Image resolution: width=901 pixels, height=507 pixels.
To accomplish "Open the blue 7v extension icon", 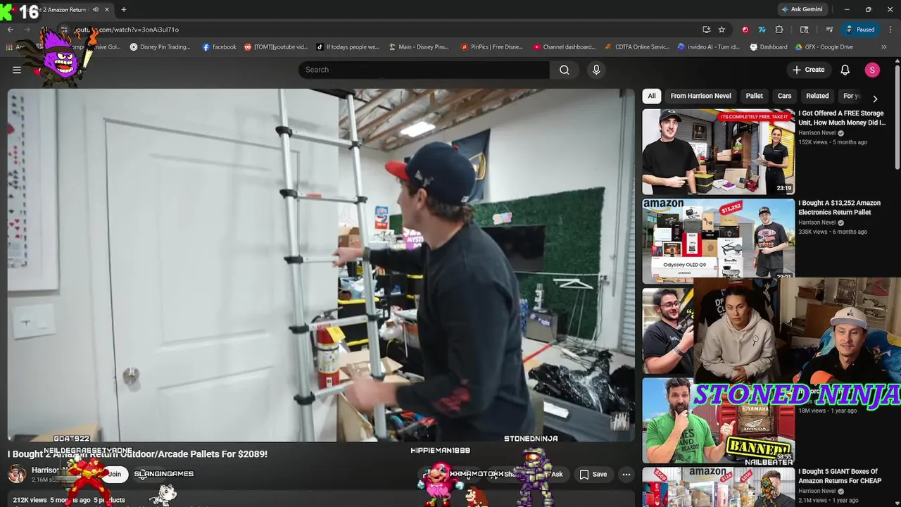I will 762,30.
